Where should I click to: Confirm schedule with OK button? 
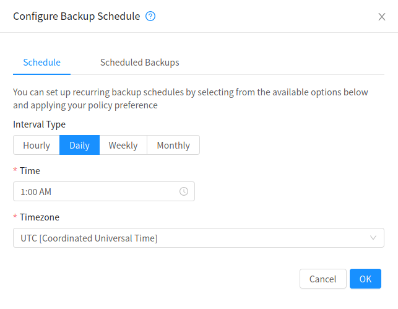tap(365, 279)
